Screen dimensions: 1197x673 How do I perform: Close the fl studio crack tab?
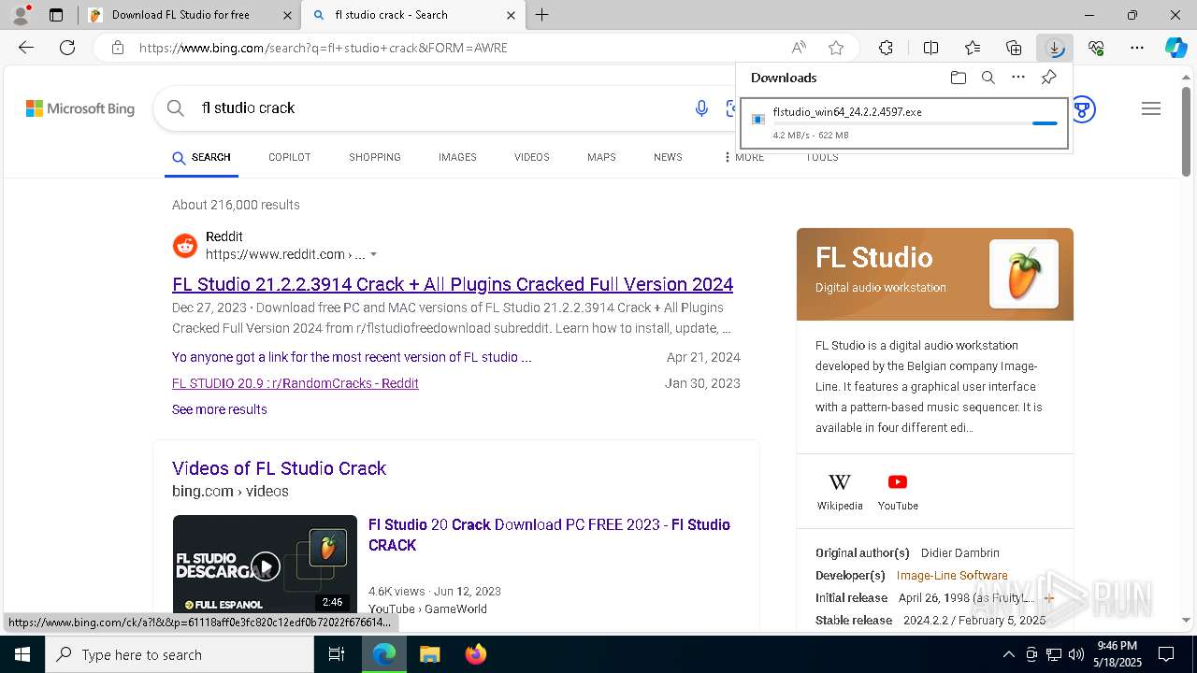[511, 15]
